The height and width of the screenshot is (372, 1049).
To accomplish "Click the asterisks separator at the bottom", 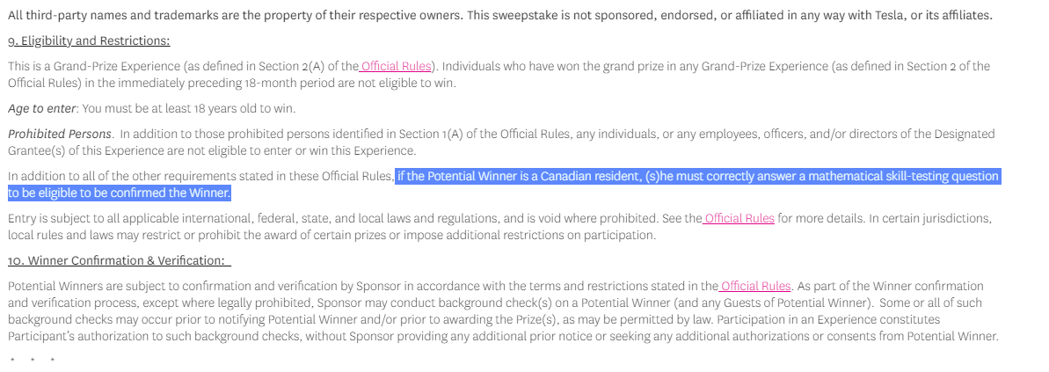I will (x=33, y=361).
